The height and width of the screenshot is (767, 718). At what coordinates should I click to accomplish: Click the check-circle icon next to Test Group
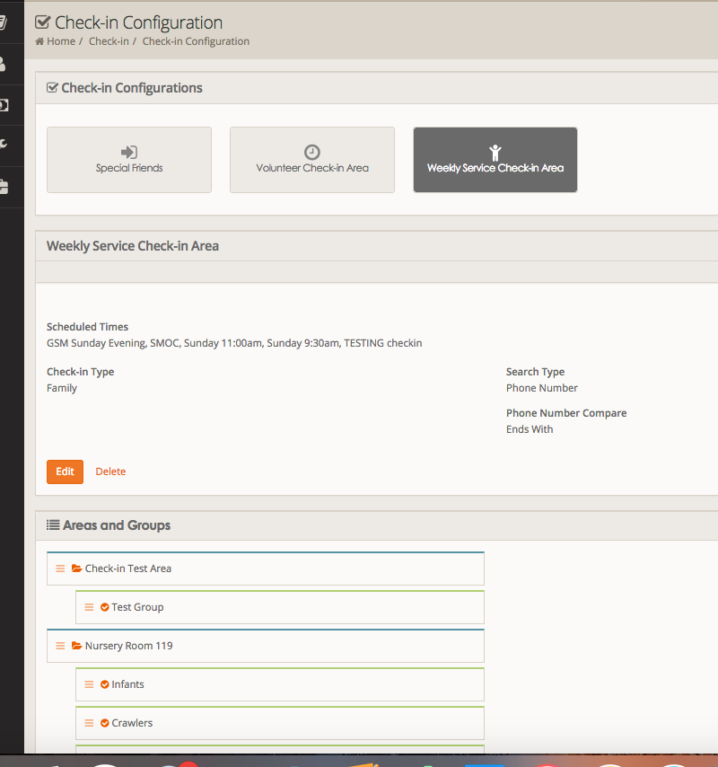(105, 607)
